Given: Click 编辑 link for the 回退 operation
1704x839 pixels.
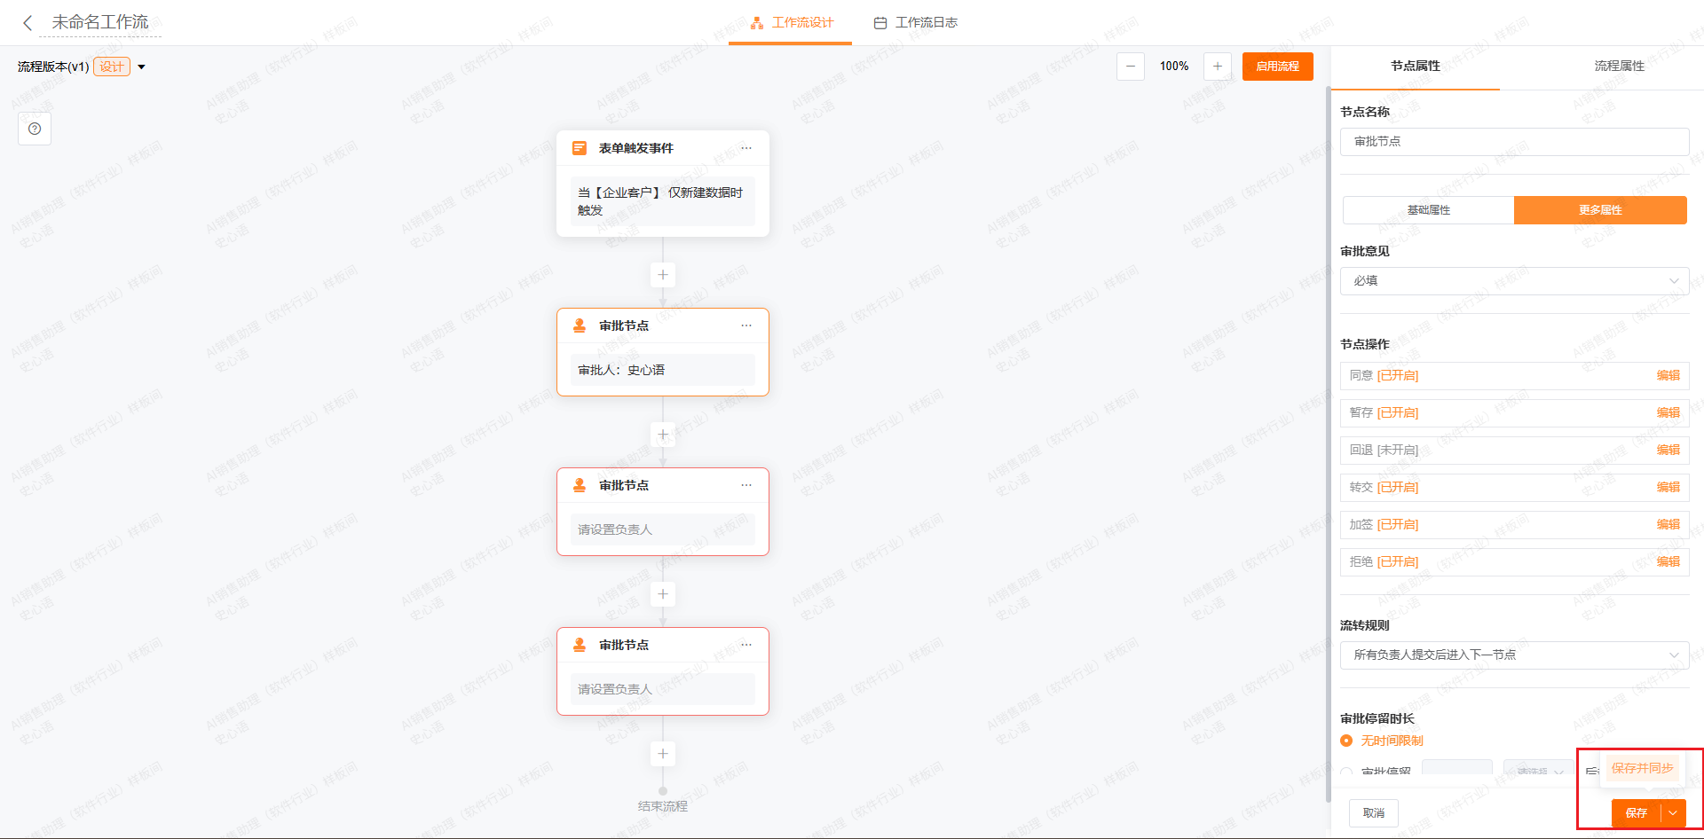Looking at the screenshot, I should (x=1668, y=451).
